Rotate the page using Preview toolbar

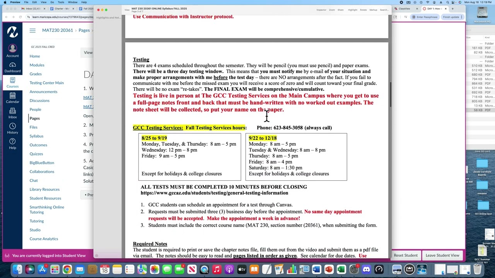tap(363, 10)
